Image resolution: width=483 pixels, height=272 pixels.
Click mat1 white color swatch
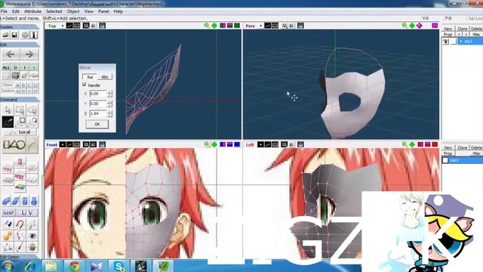(445, 160)
